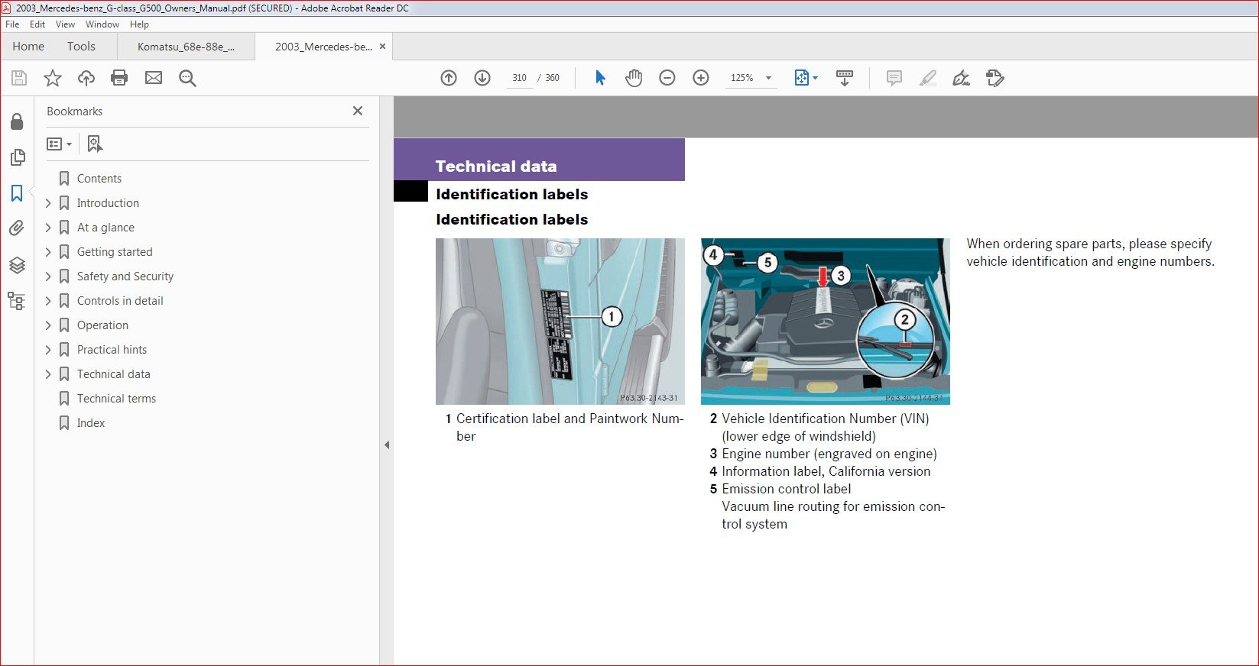
Task: Select the Highlight text pen tool
Action: tap(928, 78)
